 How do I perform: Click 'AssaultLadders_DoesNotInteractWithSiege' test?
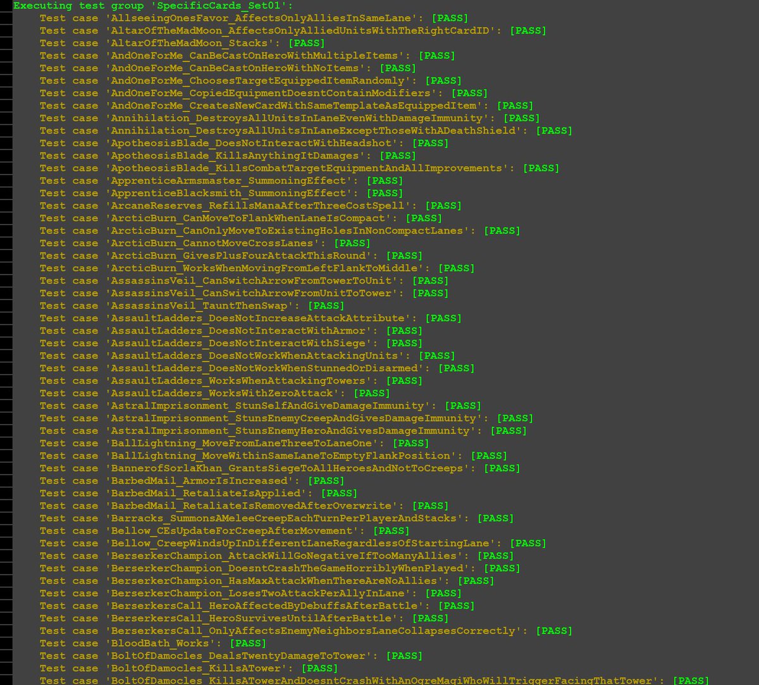[x=231, y=343]
